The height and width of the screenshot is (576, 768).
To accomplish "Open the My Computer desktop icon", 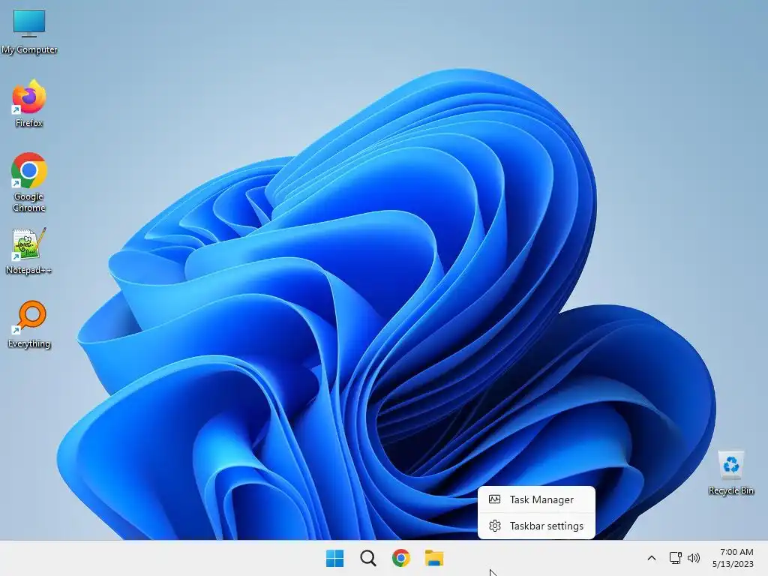I will [x=29, y=30].
